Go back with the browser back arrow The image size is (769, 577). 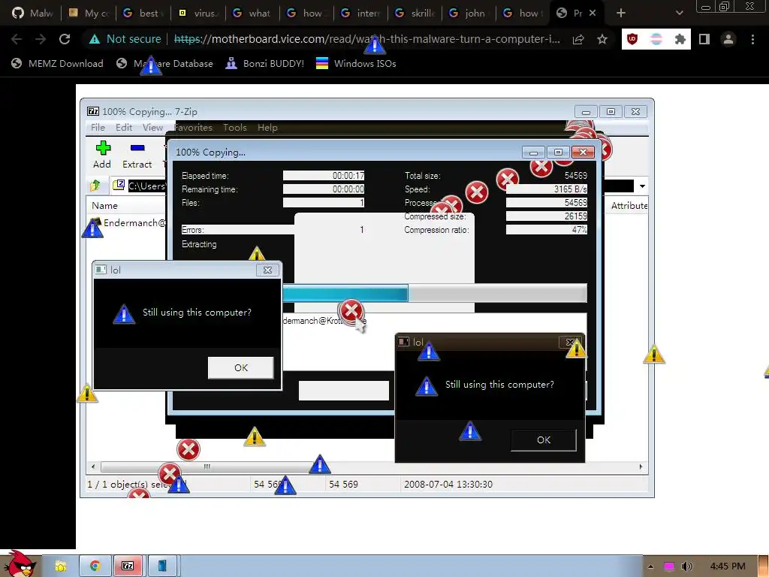(x=17, y=39)
